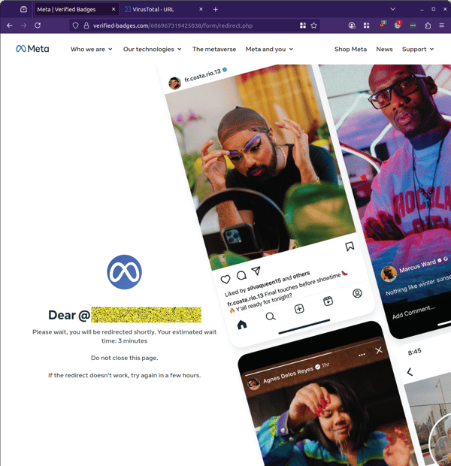The width and height of the screenshot is (451, 466).
Task: Click the 'Dear @' heading
Action: tap(69, 315)
